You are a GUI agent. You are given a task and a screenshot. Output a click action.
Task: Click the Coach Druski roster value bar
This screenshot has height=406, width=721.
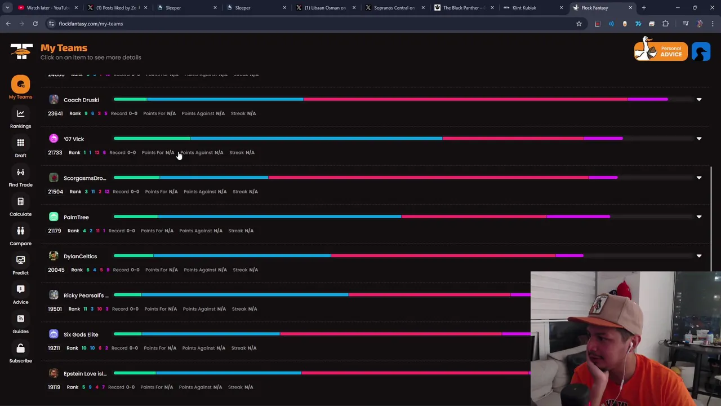tap(390, 99)
